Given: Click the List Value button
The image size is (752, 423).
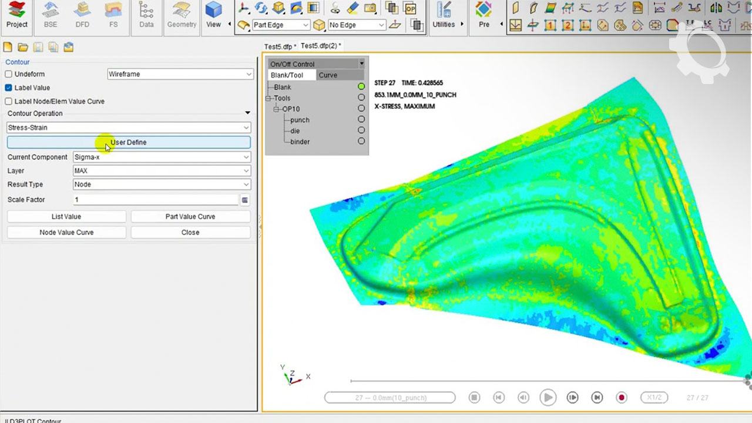Looking at the screenshot, I should coord(66,217).
